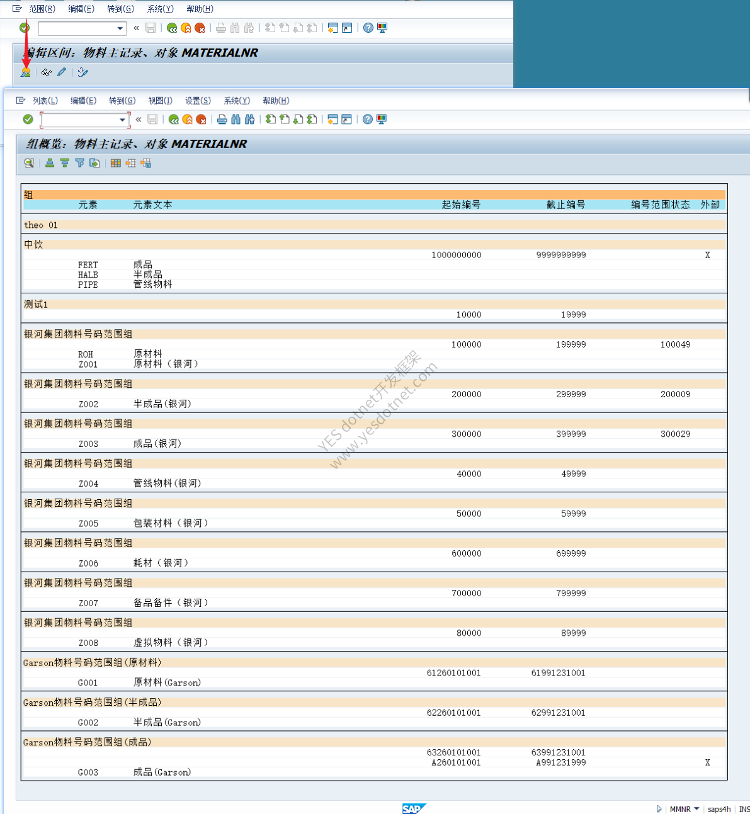This screenshot has height=814, width=750.
Task: Click Save Layout icon in list toolbar
Action: pos(145,163)
